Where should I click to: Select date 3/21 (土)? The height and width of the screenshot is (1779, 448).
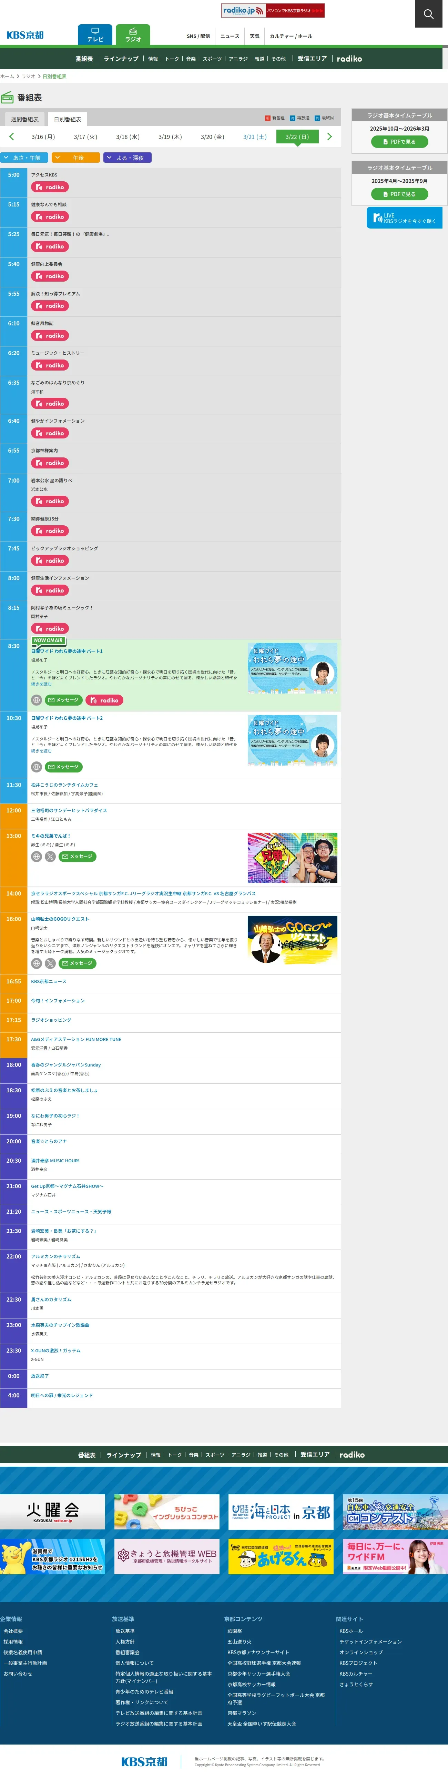[x=255, y=137]
